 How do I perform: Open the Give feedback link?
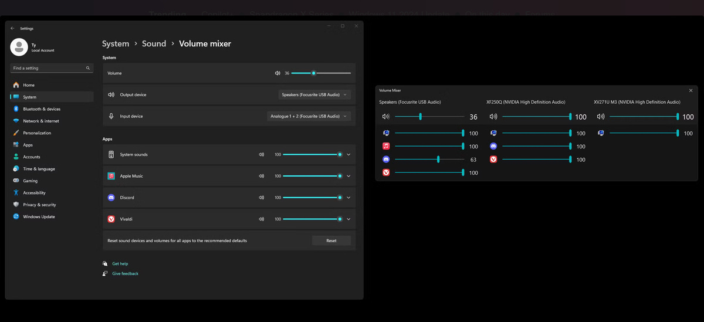(x=125, y=274)
